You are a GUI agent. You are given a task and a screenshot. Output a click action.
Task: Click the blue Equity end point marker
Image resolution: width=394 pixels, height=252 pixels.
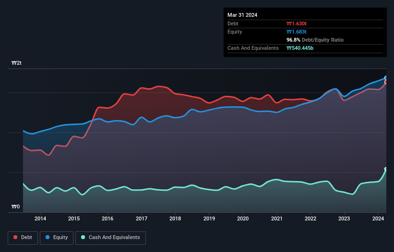(x=386, y=78)
